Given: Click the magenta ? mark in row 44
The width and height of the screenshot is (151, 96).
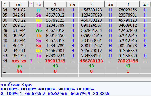Looking at the screenshot, I should [x=31, y=61].
